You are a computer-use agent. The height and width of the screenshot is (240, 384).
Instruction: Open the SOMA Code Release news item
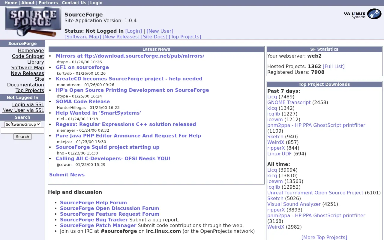(83, 101)
